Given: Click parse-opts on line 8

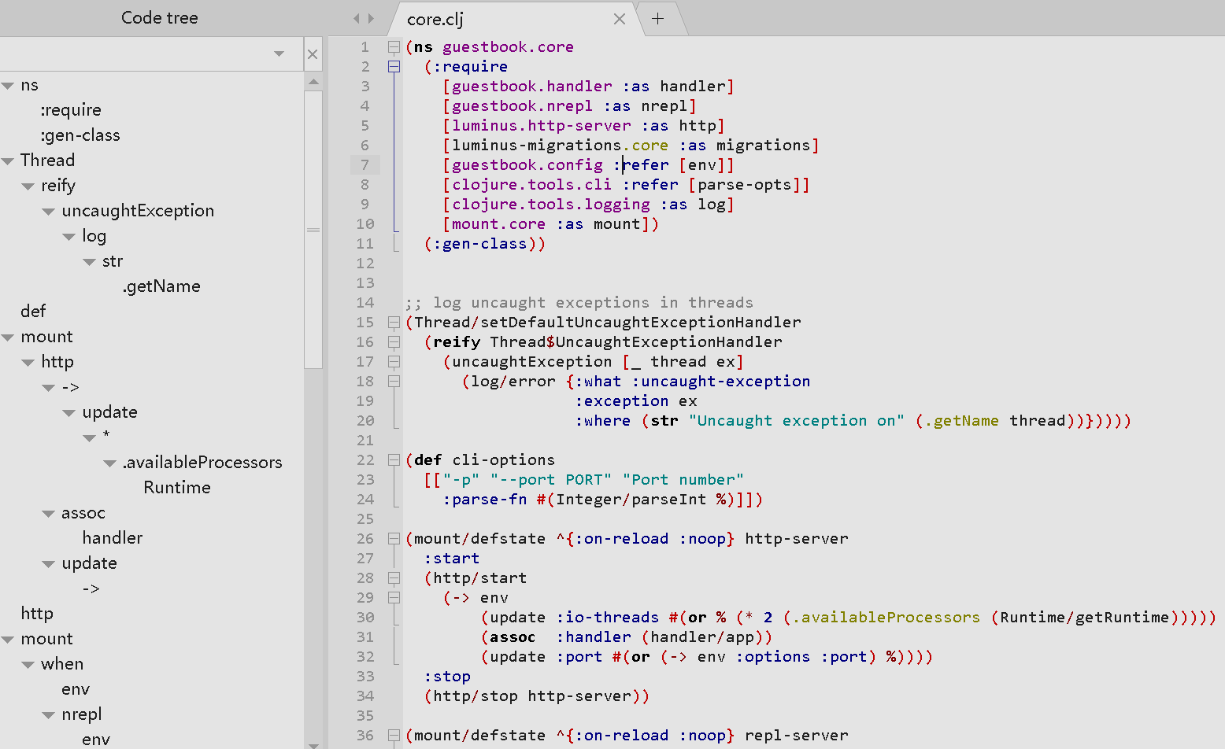Looking at the screenshot, I should [745, 185].
